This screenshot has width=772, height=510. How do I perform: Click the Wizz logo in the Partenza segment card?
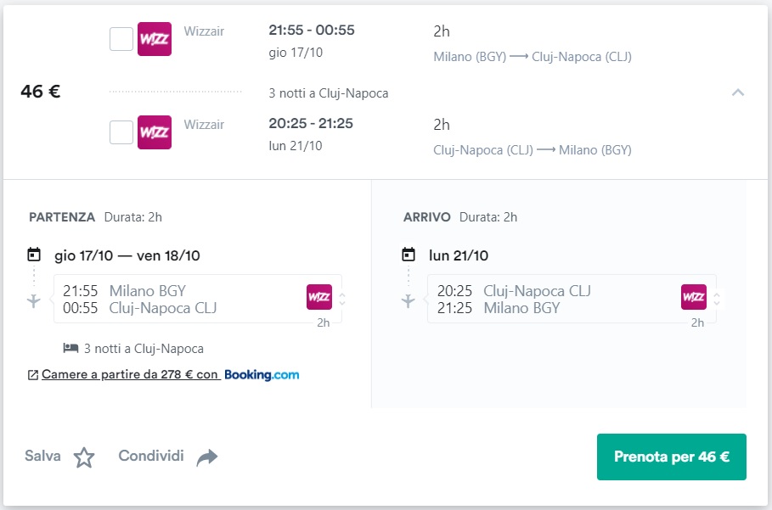319,297
